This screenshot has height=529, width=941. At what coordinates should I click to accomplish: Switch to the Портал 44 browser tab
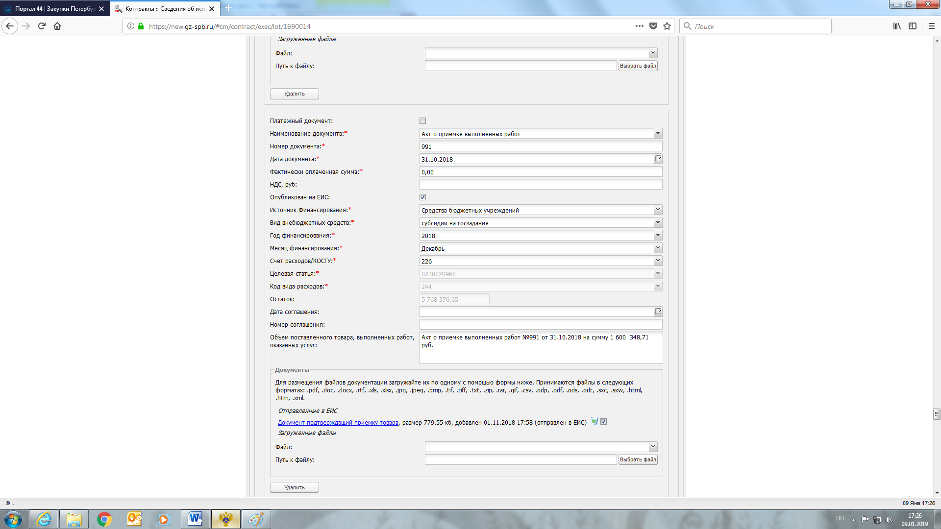[x=54, y=9]
